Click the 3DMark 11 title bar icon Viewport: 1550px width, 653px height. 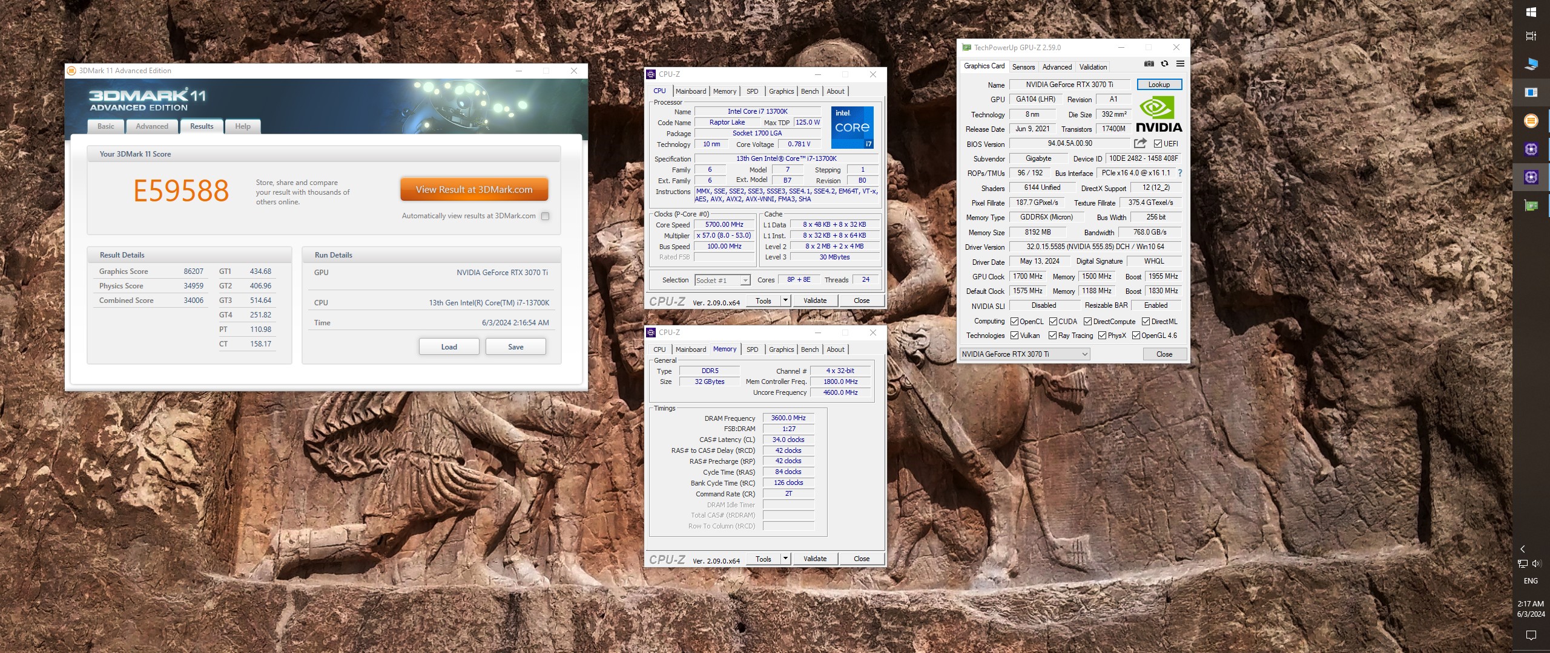(x=71, y=71)
